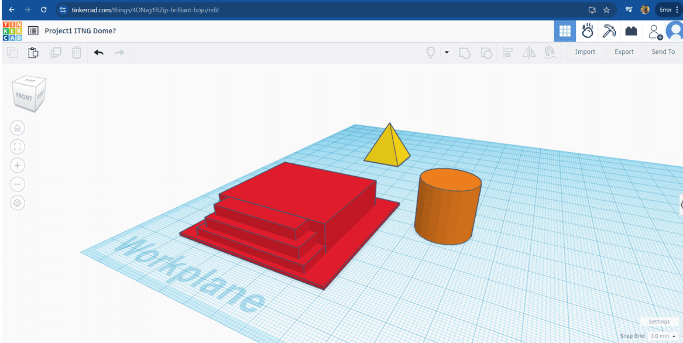Switch between perspective and orthographic view
The image size is (683, 343).
18,203
